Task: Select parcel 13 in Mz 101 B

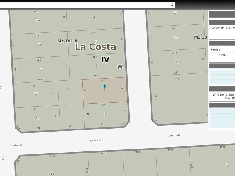Action: click(39, 44)
